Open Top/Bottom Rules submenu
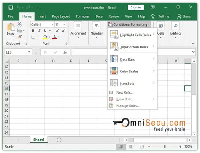 tap(132, 46)
